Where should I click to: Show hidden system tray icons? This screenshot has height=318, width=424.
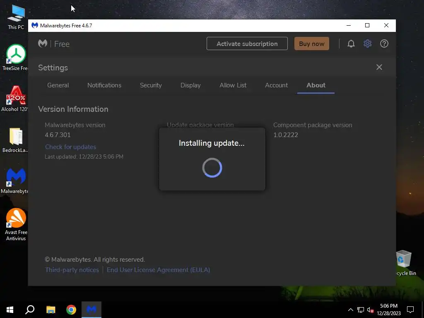pyautogui.click(x=350, y=310)
